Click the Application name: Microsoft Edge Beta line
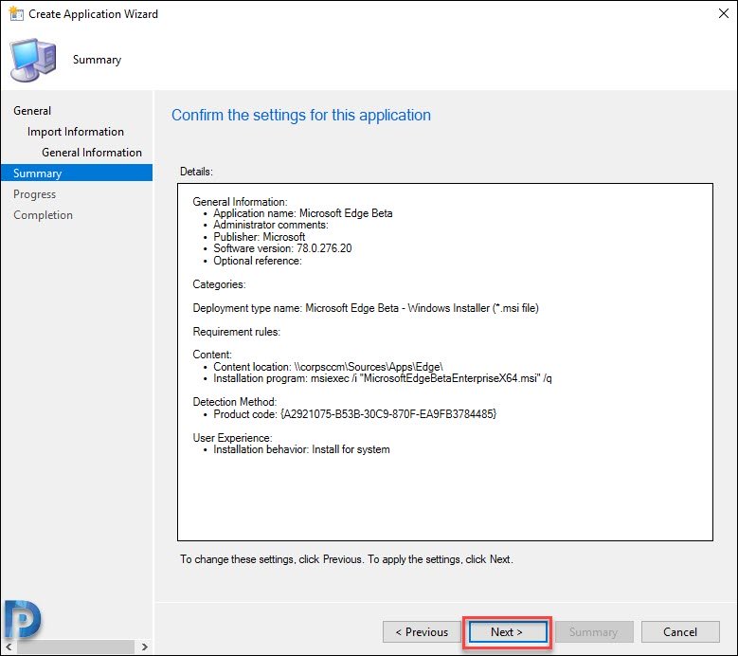Image resolution: width=738 pixels, height=656 pixels. (x=302, y=213)
